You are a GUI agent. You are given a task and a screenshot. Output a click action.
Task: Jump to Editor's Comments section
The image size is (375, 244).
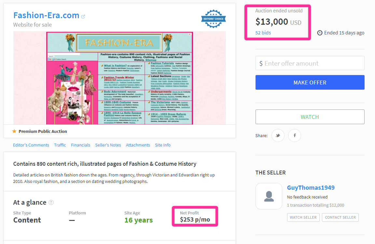(31, 145)
